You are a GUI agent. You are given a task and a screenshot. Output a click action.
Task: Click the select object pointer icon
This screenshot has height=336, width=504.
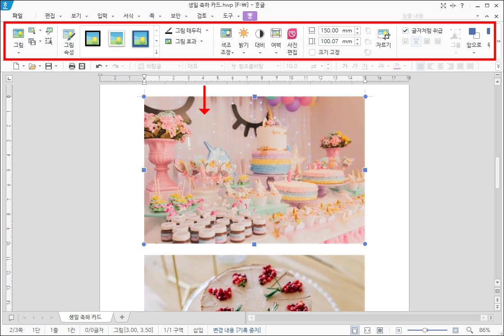tap(49, 41)
